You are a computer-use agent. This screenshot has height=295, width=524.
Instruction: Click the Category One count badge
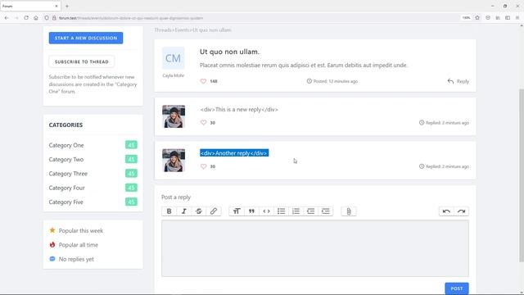tap(131, 145)
